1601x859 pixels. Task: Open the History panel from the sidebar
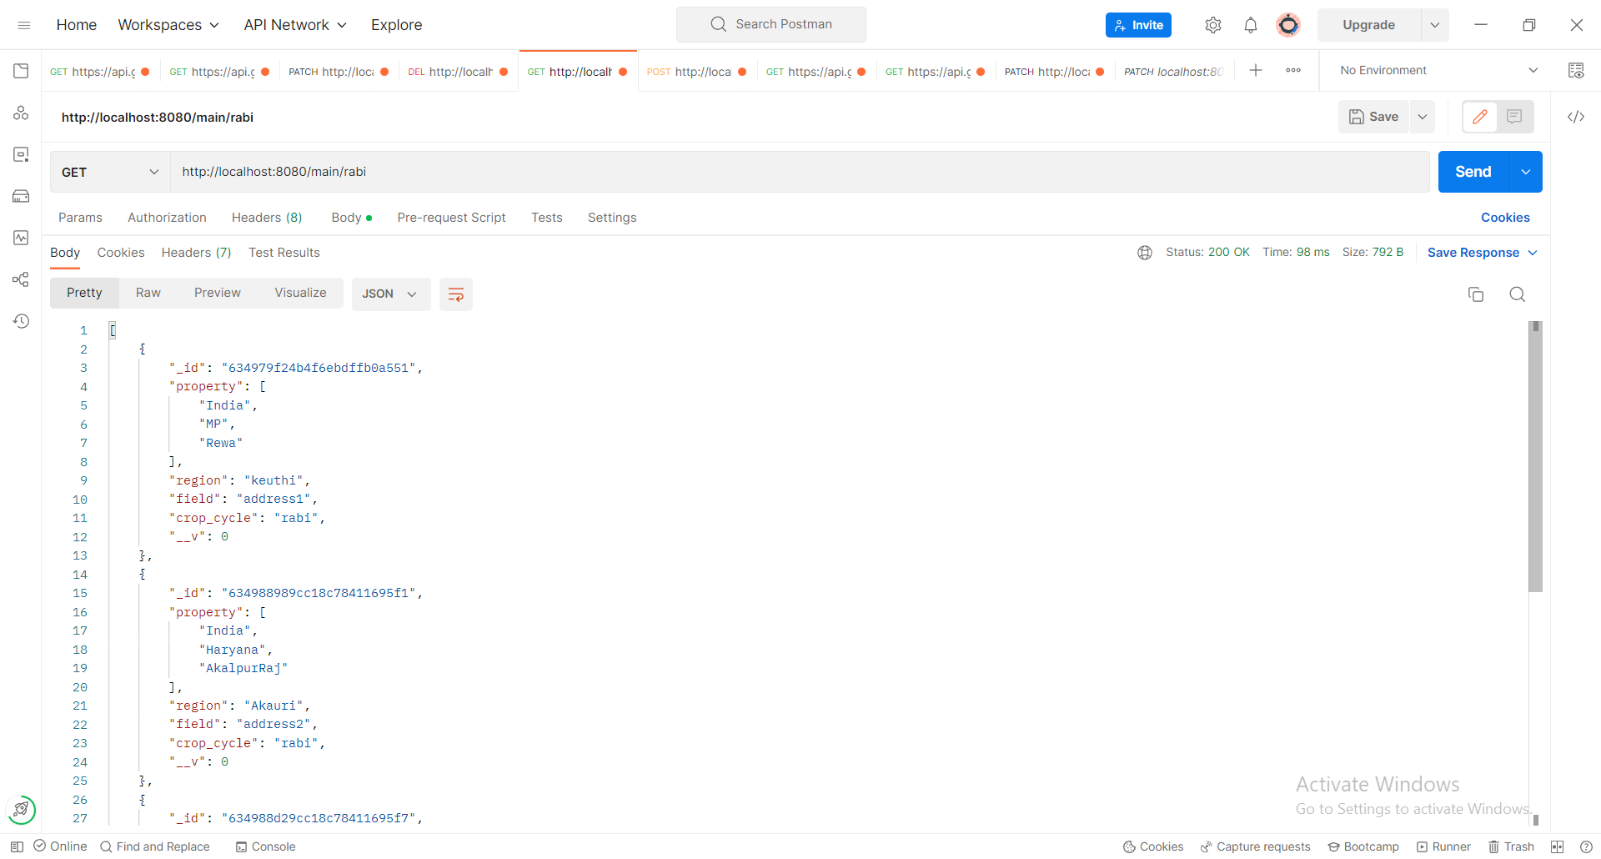pyautogui.click(x=21, y=321)
